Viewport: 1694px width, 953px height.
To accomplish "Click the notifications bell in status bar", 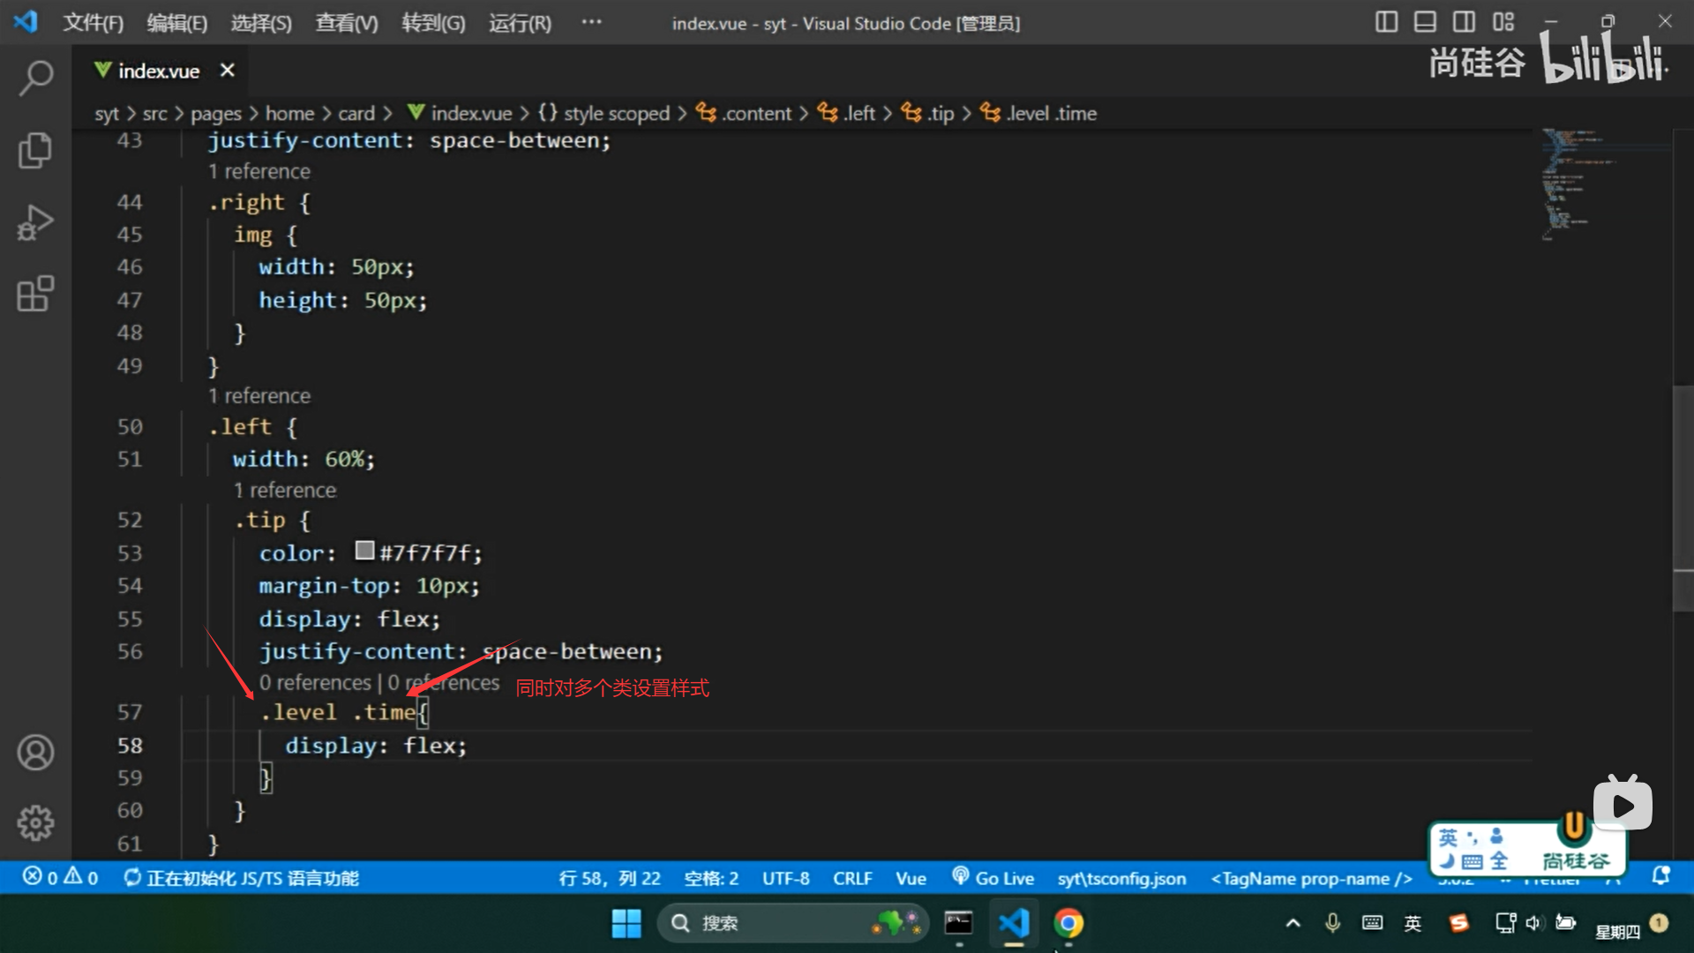I will tap(1660, 877).
